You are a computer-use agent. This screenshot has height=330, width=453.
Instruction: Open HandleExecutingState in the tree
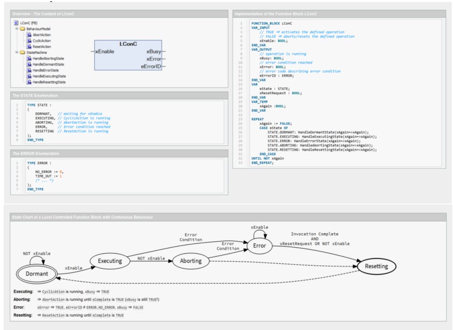49,76
